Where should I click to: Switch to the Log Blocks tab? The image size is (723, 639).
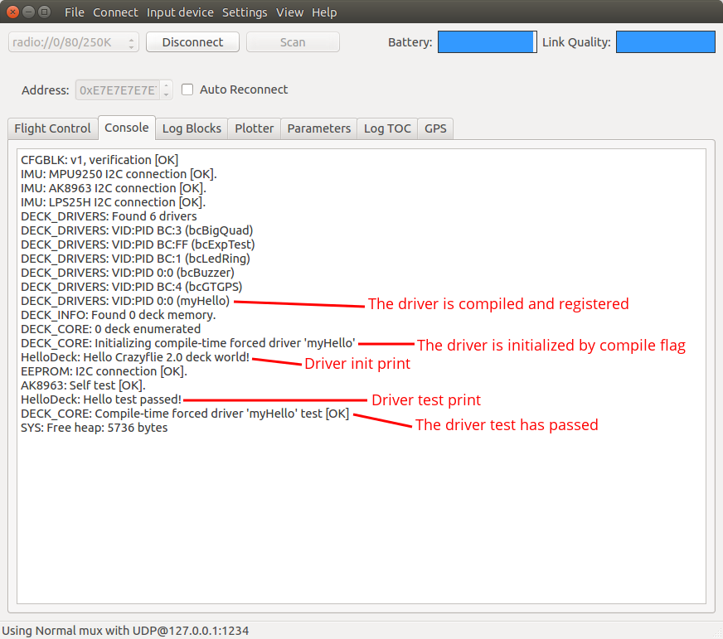(x=192, y=128)
